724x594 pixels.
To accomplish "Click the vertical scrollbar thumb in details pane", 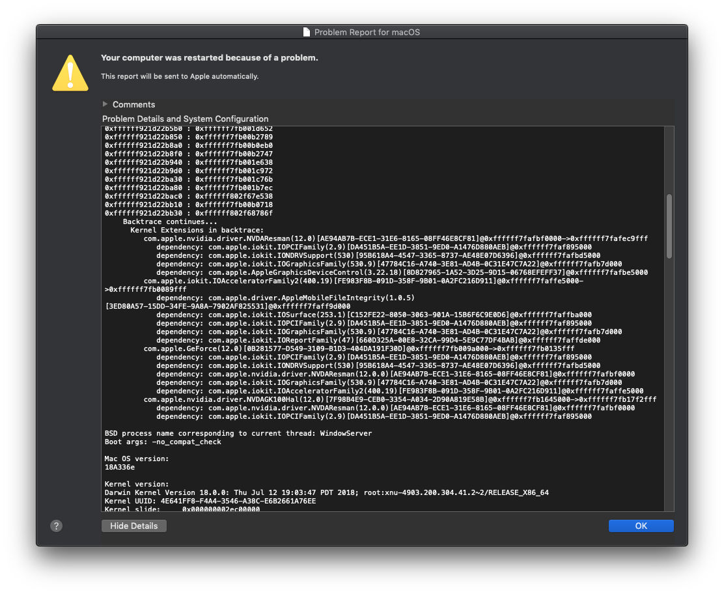I will 669,226.
